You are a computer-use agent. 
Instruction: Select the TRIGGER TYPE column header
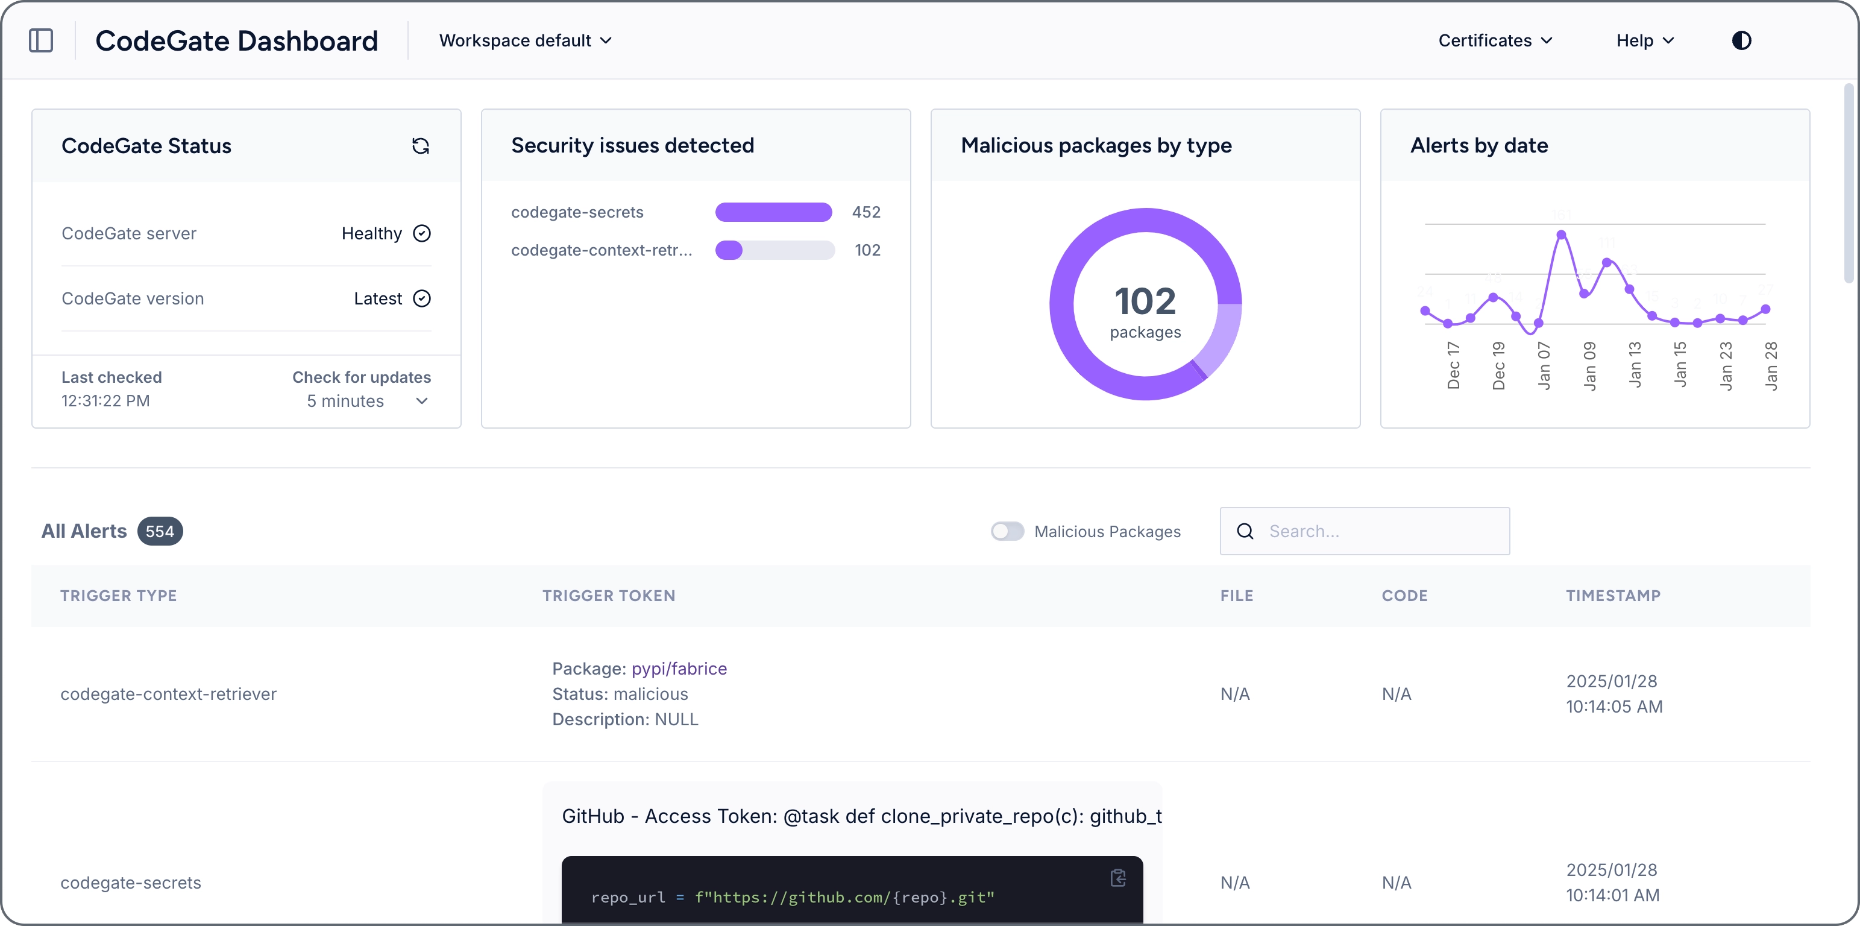pyautogui.click(x=118, y=595)
